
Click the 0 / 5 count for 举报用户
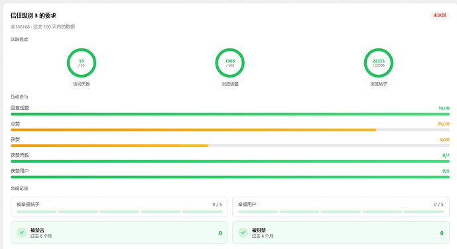coord(438,205)
